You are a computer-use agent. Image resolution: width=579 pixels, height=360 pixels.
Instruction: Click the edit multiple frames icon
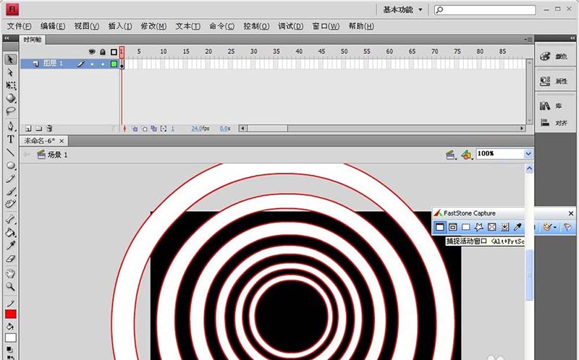pos(154,129)
